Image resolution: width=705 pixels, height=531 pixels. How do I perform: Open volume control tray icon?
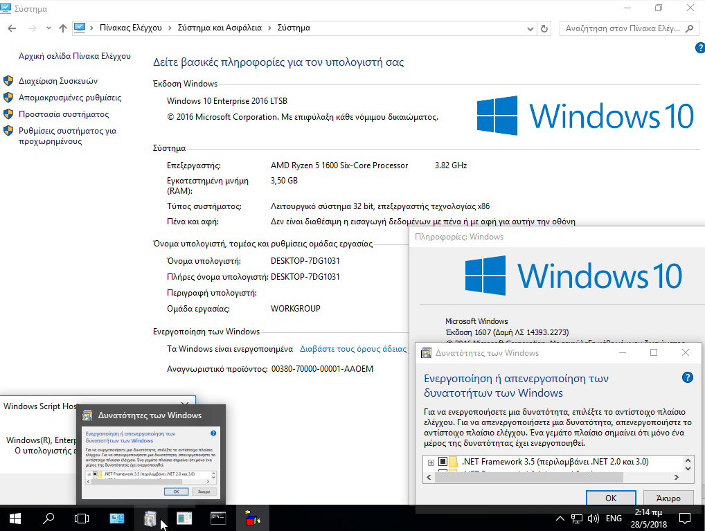pyautogui.click(x=593, y=519)
